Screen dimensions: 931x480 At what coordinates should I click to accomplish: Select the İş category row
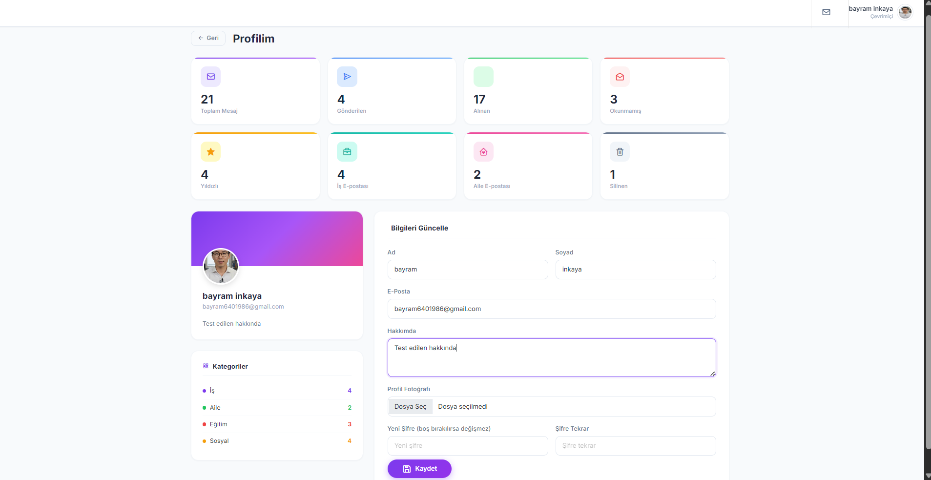[x=277, y=391]
